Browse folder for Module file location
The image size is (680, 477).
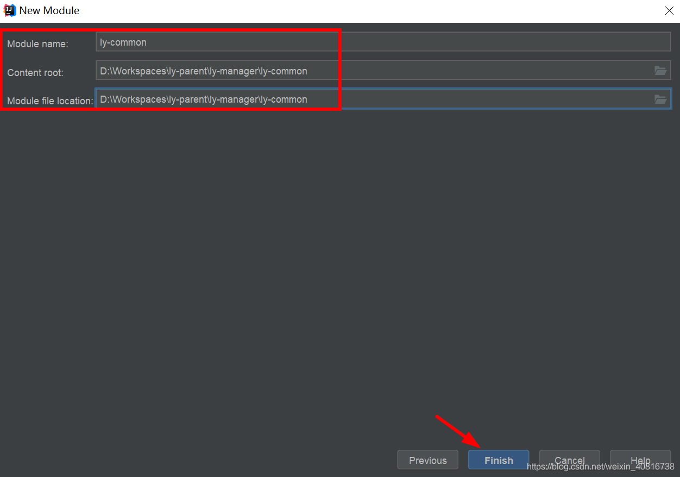tap(660, 99)
